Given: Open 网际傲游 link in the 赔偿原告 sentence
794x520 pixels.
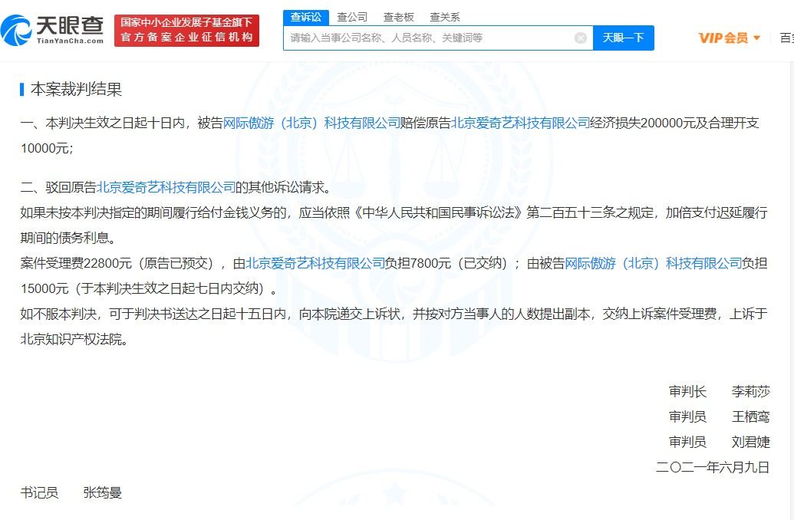Looking at the screenshot, I should (x=311, y=123).
